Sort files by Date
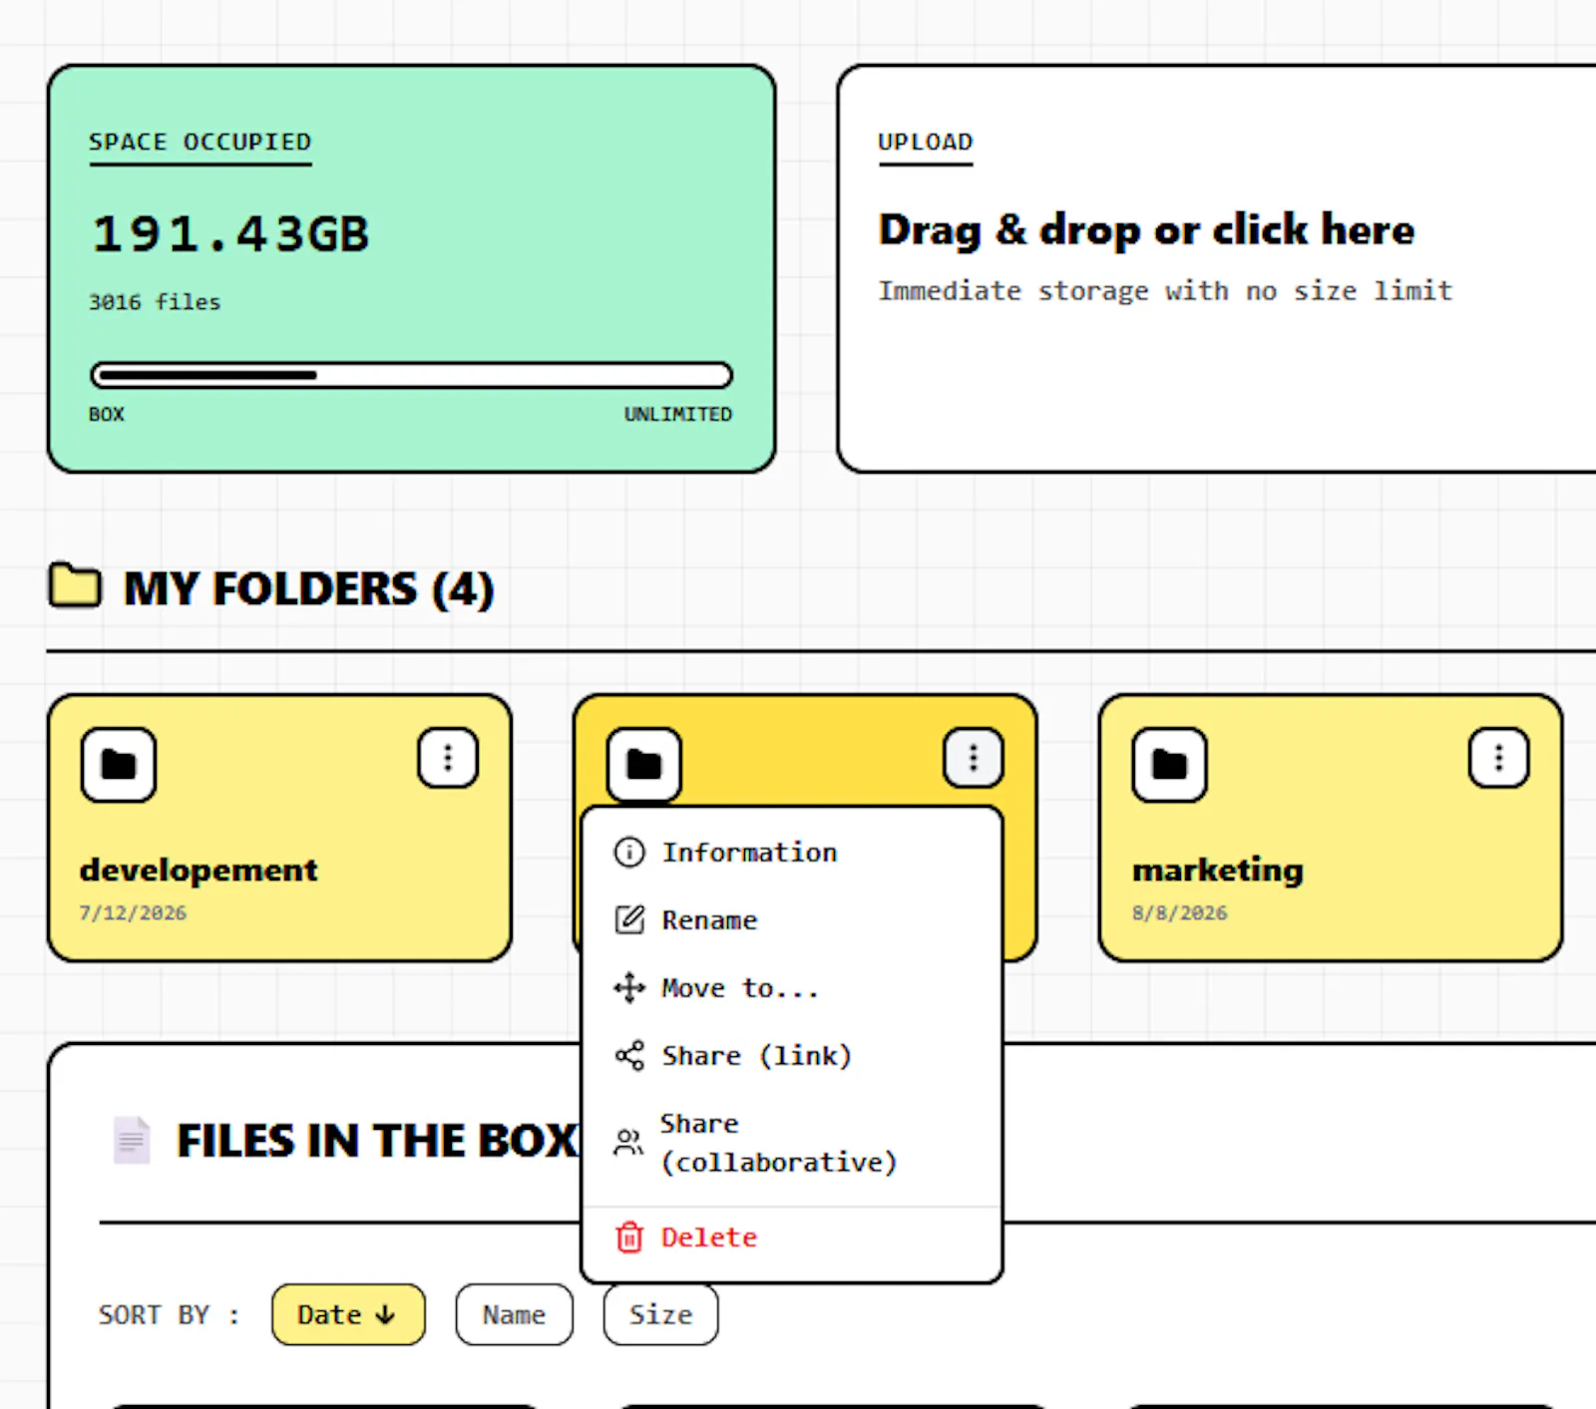 click(x=348, y=1314)
